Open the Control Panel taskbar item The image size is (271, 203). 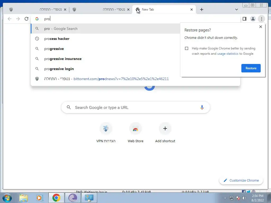point(89,198)
